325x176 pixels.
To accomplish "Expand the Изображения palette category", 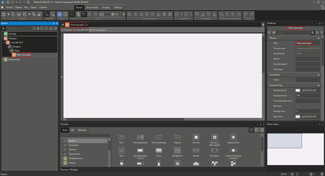I will (x=62, y=158).
